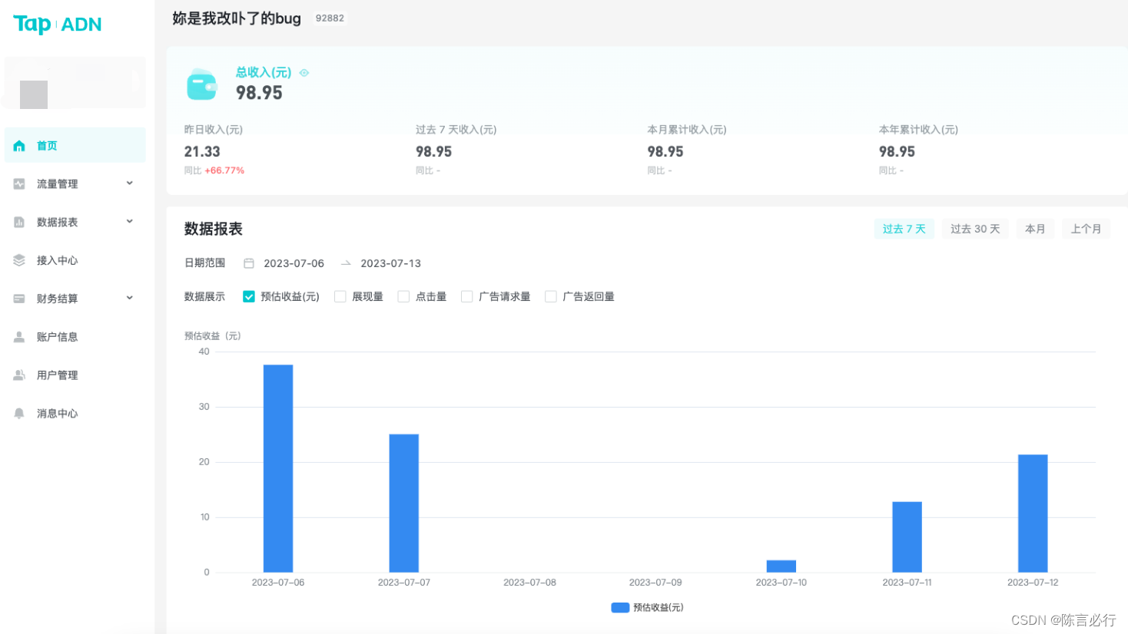Viewport: 1128px width, 634px height.
Task: Click the 本年累计收入(元) label
Action: (x=918, y=130)
